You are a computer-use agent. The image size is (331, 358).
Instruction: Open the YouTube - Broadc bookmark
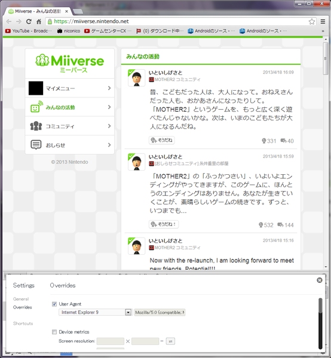[29, 31]
